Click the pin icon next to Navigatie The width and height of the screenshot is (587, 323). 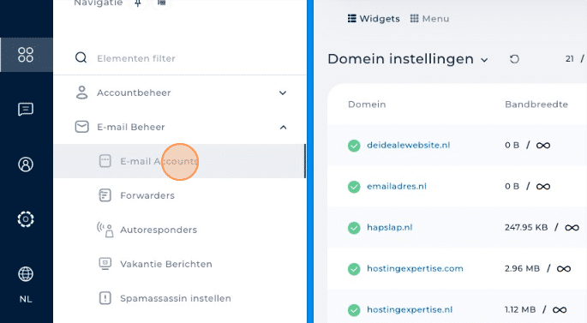tap(138, 3)
